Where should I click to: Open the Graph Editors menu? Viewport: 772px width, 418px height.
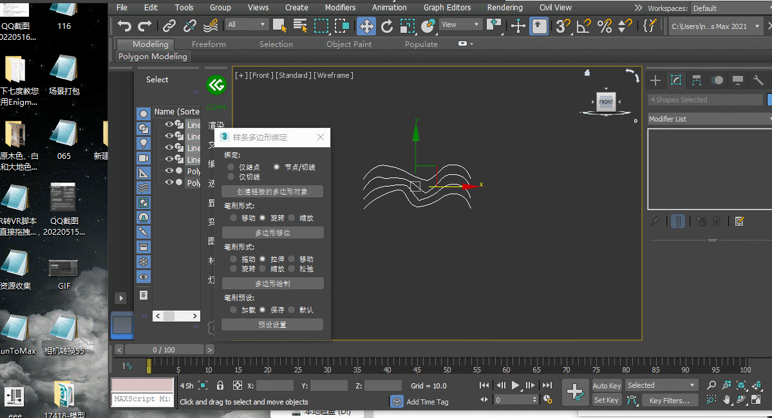447,8
